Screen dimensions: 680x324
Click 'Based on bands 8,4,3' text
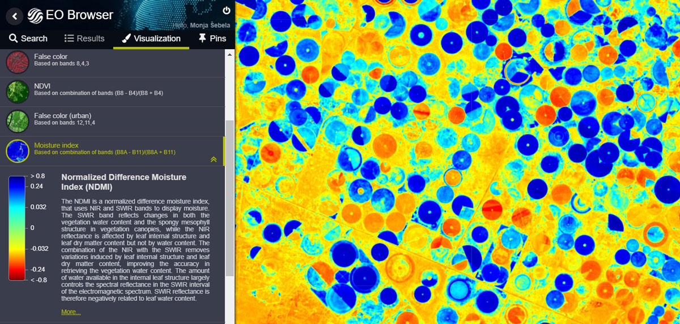click(61, 64)
